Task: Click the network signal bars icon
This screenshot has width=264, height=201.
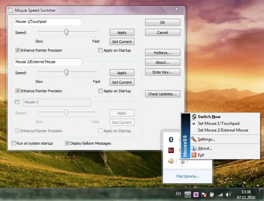Action: tap(220, 195)
